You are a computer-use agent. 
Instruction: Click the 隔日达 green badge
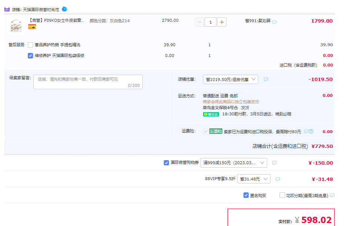(x=211, y=114)
